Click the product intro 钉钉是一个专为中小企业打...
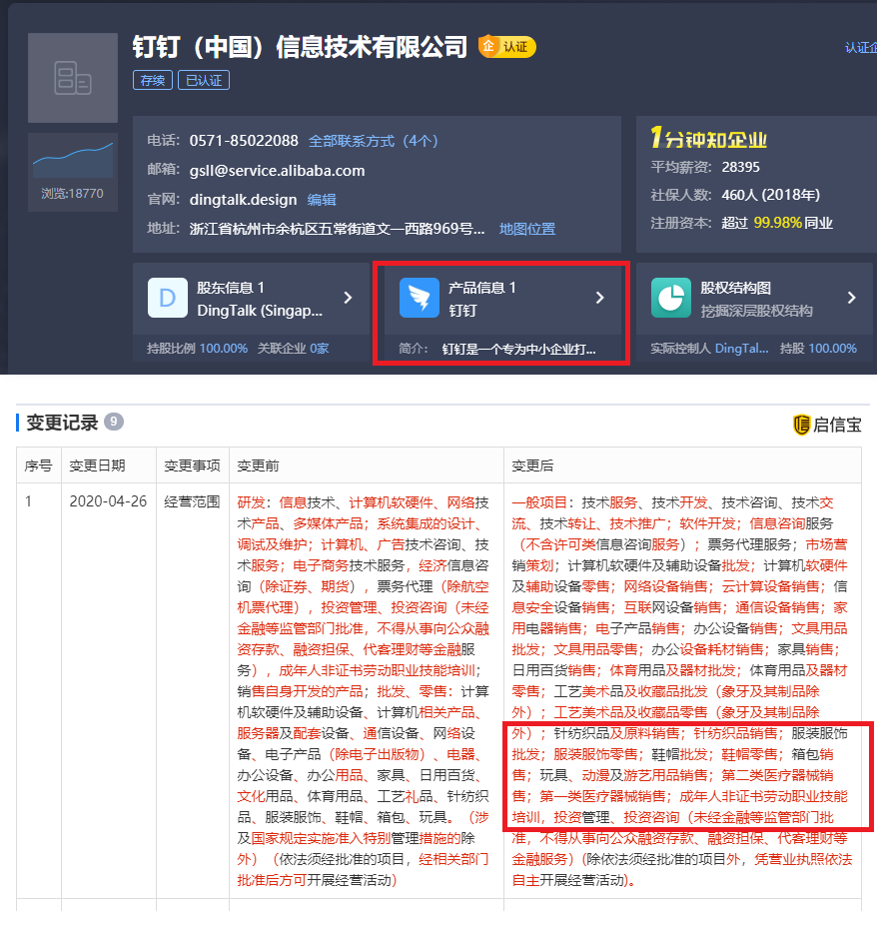 pyautogui.click(x=518, y=349)
